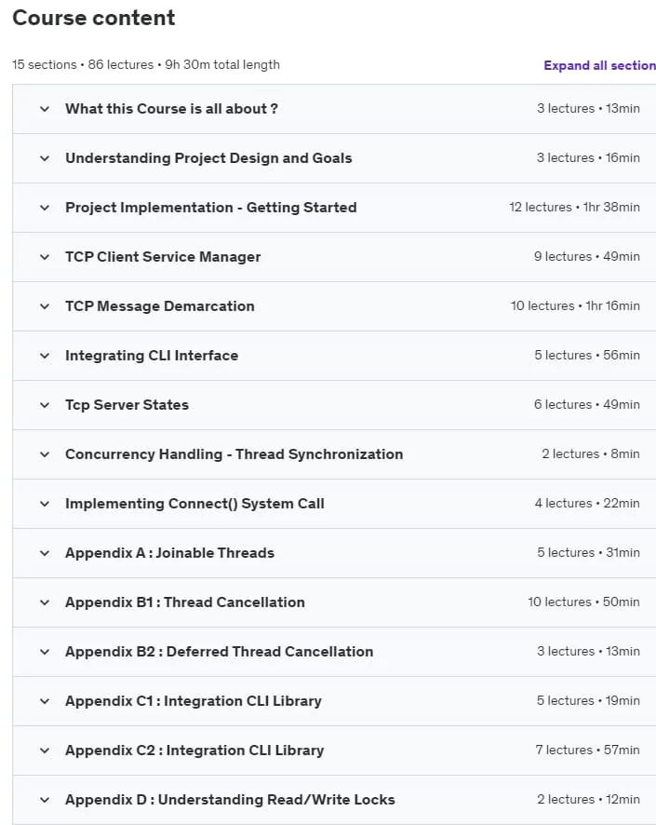
Task: Open Appendix C1 : Integration CLI Library title
Action: [x=194, y=701]
